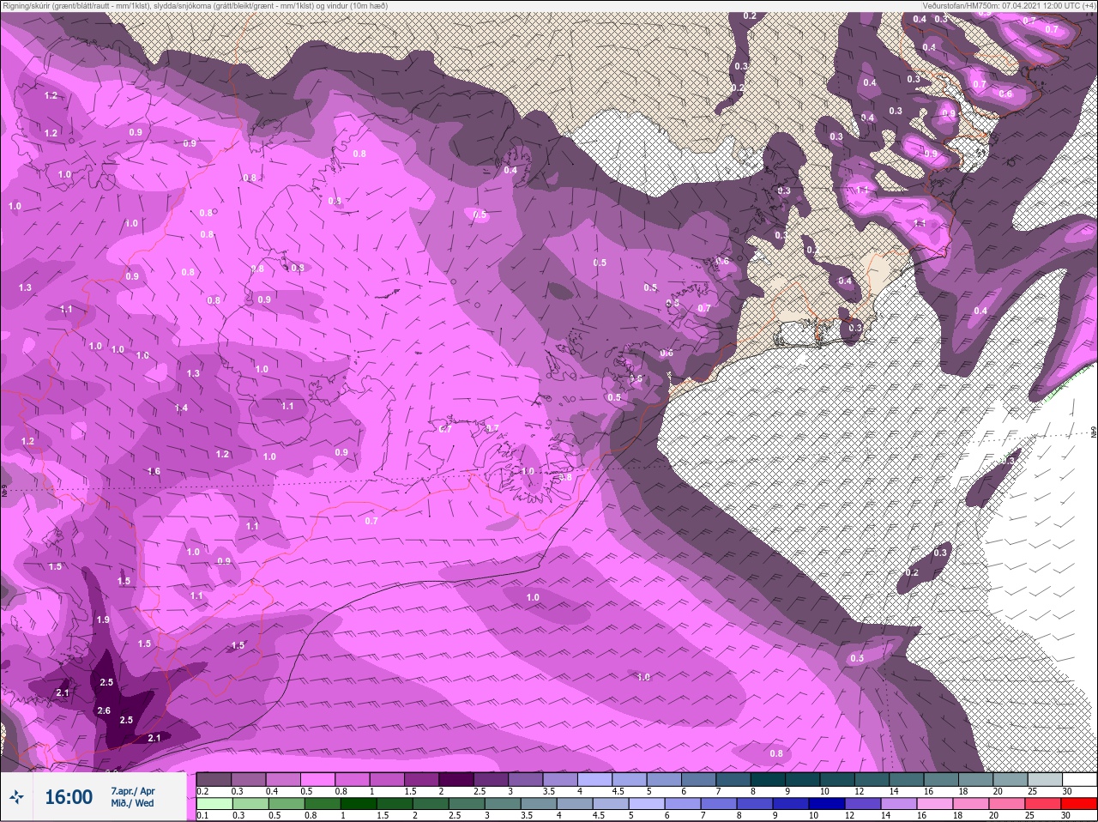The image size is (1098, 822).
Task: Pick the white swatch ending upper legend
Action: (x=1079, y=779)
